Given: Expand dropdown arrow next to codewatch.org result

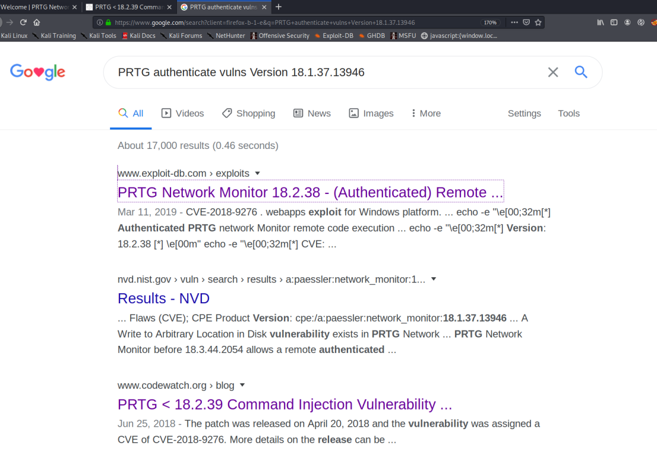Looking at the screenshot, I should coord(242,385).
